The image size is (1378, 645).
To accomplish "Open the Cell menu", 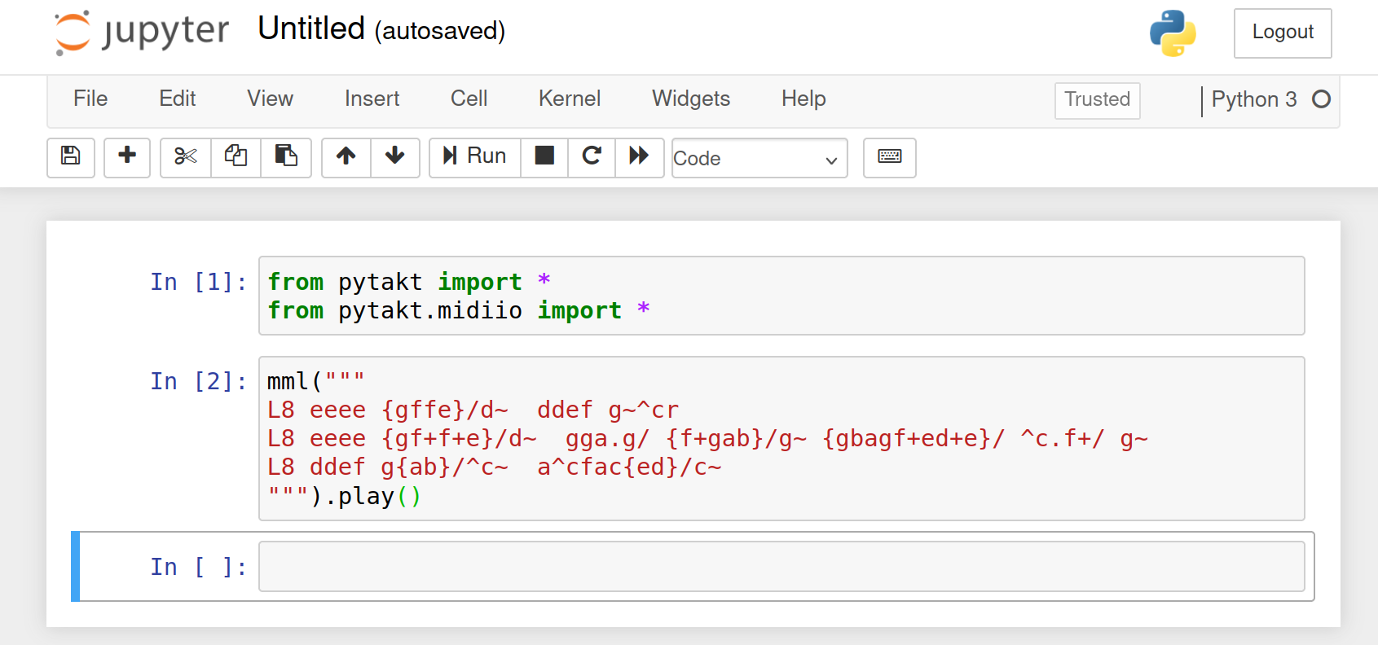I will (x=469, y=99).
